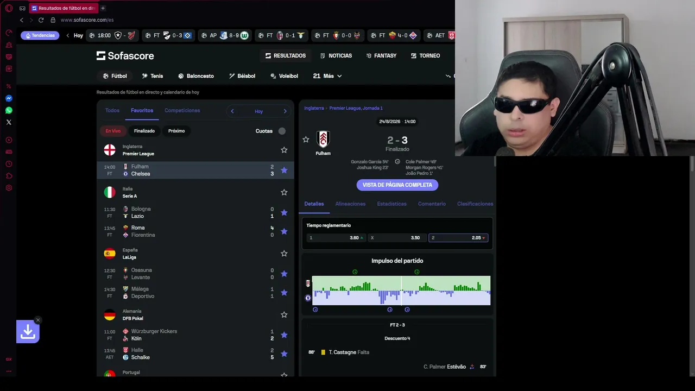
Task: Click the Premier League breadcrumb link
Action: pyautogui.click(x=356, y=108)
